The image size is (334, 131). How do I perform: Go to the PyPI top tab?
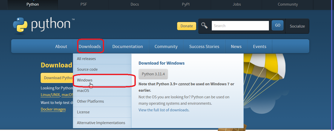186,4
